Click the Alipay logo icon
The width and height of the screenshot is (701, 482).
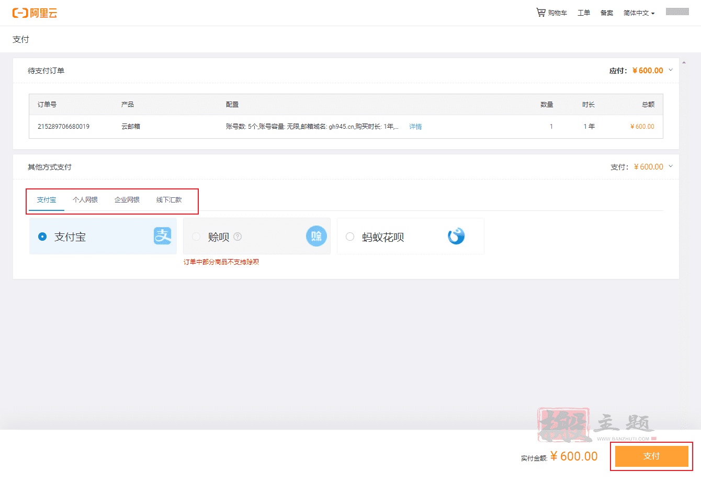tap(162, 236)
